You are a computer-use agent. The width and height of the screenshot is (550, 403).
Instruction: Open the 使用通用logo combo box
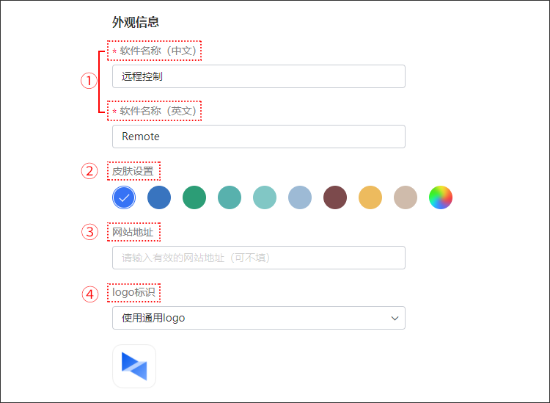[x=259, y=318]
